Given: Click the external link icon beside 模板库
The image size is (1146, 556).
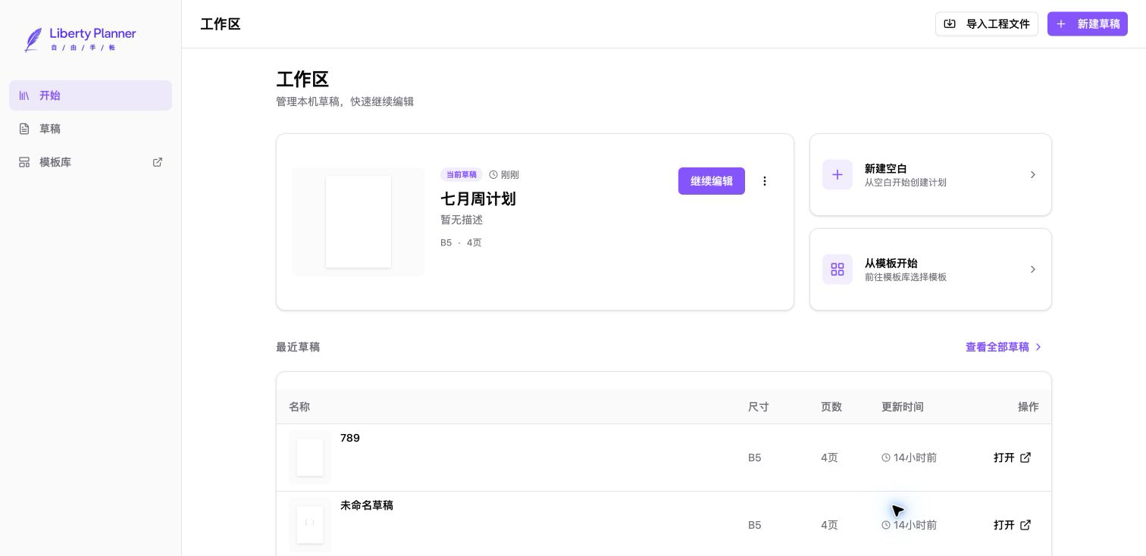Looking at the screenshot, I should click(x=158, y=162).
